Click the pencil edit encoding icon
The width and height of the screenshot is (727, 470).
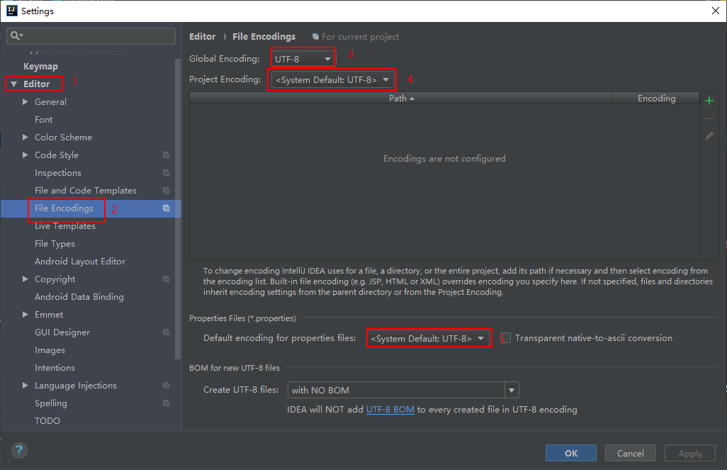coord(709,136)
